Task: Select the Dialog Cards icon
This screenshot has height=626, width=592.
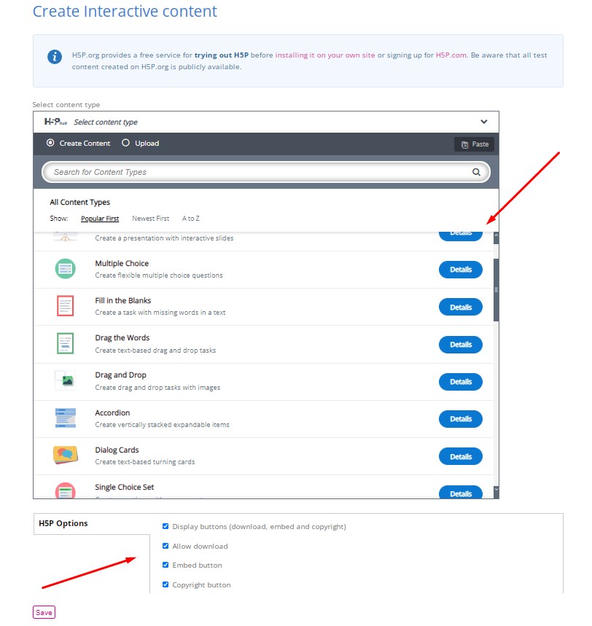Action: click(x=65, y=455)
